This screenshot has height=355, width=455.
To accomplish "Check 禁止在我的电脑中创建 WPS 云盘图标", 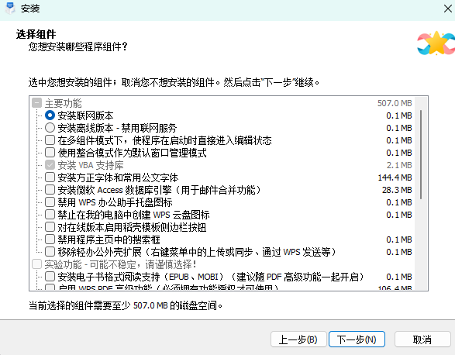I will [x=50, y=215].
